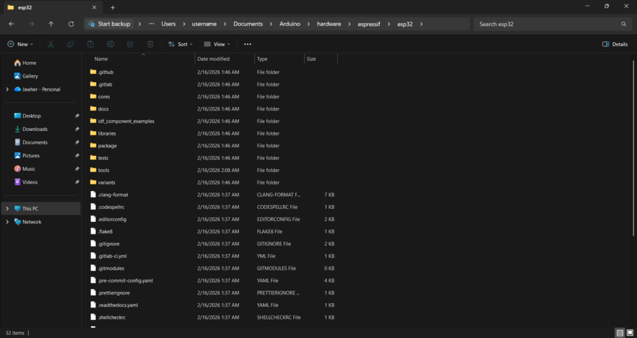Click the Delete trash icon in toolbar
The width and height of the screenshot is (637, 338).
tap(150, 44)
